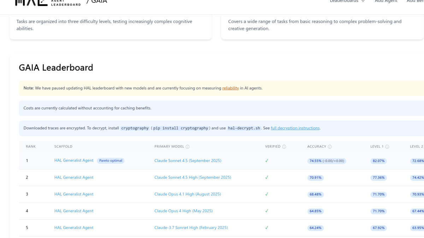Open Claude-3.7 Sonnet High (February 2025) link

coord(191,228)
